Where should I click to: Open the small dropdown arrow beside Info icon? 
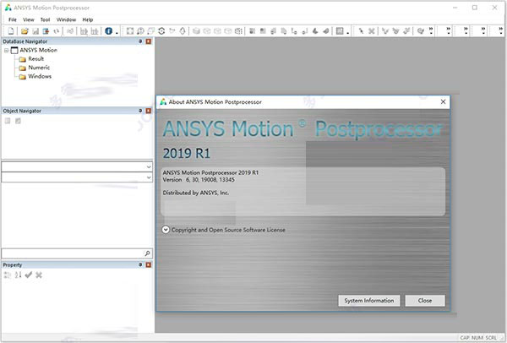pos(117,32)
